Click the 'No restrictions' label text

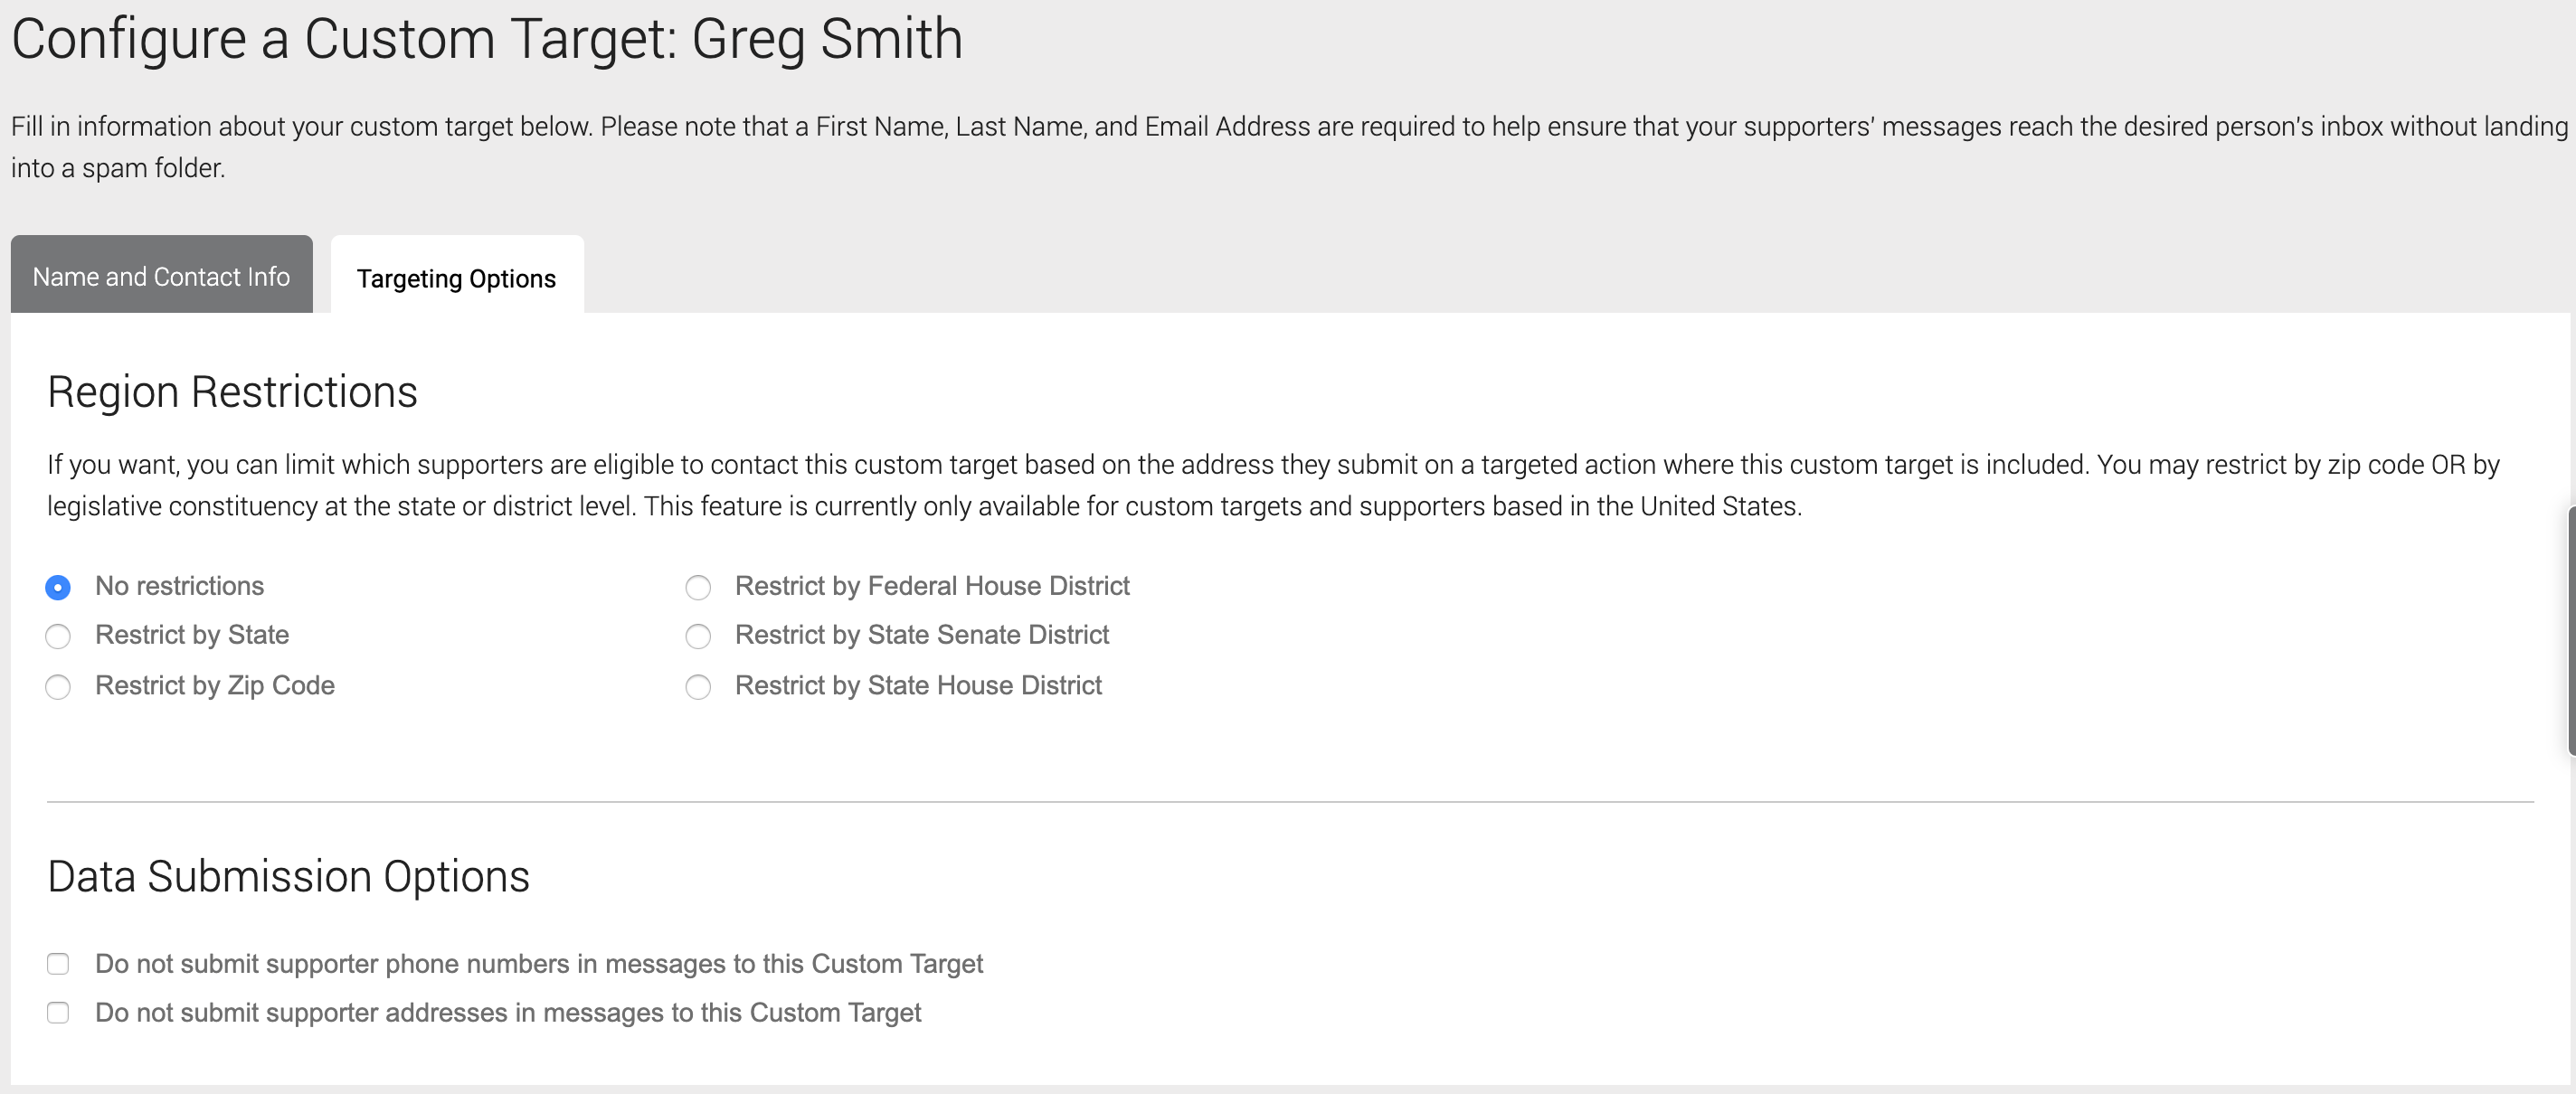[180, 585]
